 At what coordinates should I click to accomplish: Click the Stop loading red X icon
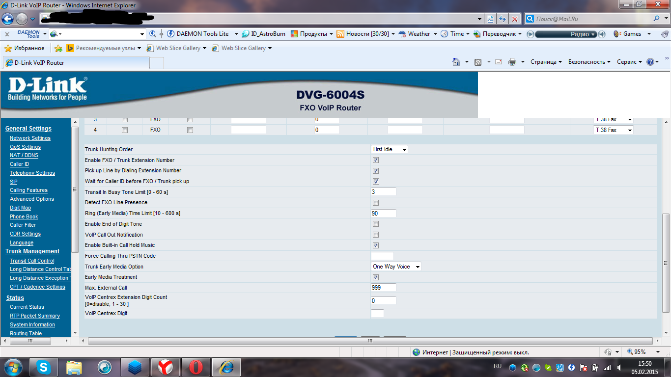[x=514, y=19]
